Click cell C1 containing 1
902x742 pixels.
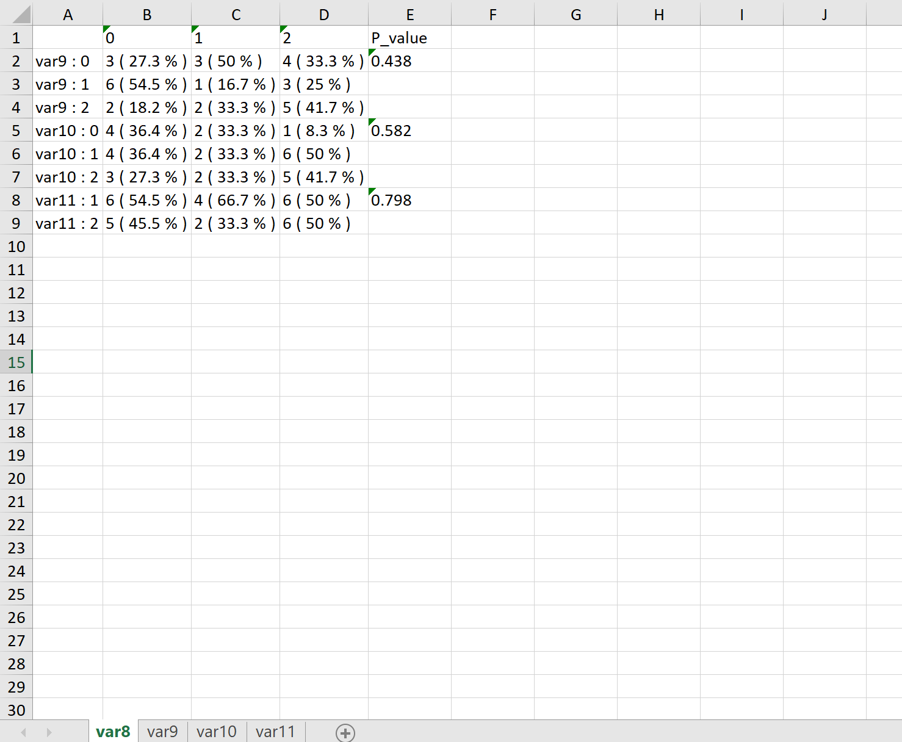pos(236,38)
